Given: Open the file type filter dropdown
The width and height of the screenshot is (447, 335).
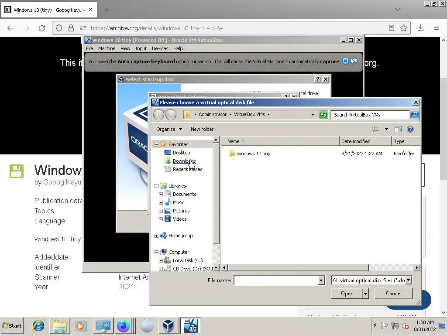Looking at the screenshot, I should click(409, 280).
